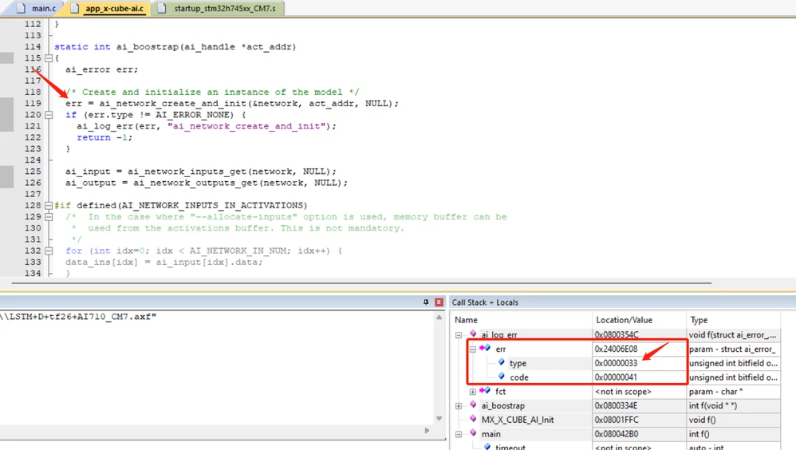The image size is (796, 450).
Task: Click the MX_X_CUBE_AI_Init function icon
Action: tap(473, 420)
